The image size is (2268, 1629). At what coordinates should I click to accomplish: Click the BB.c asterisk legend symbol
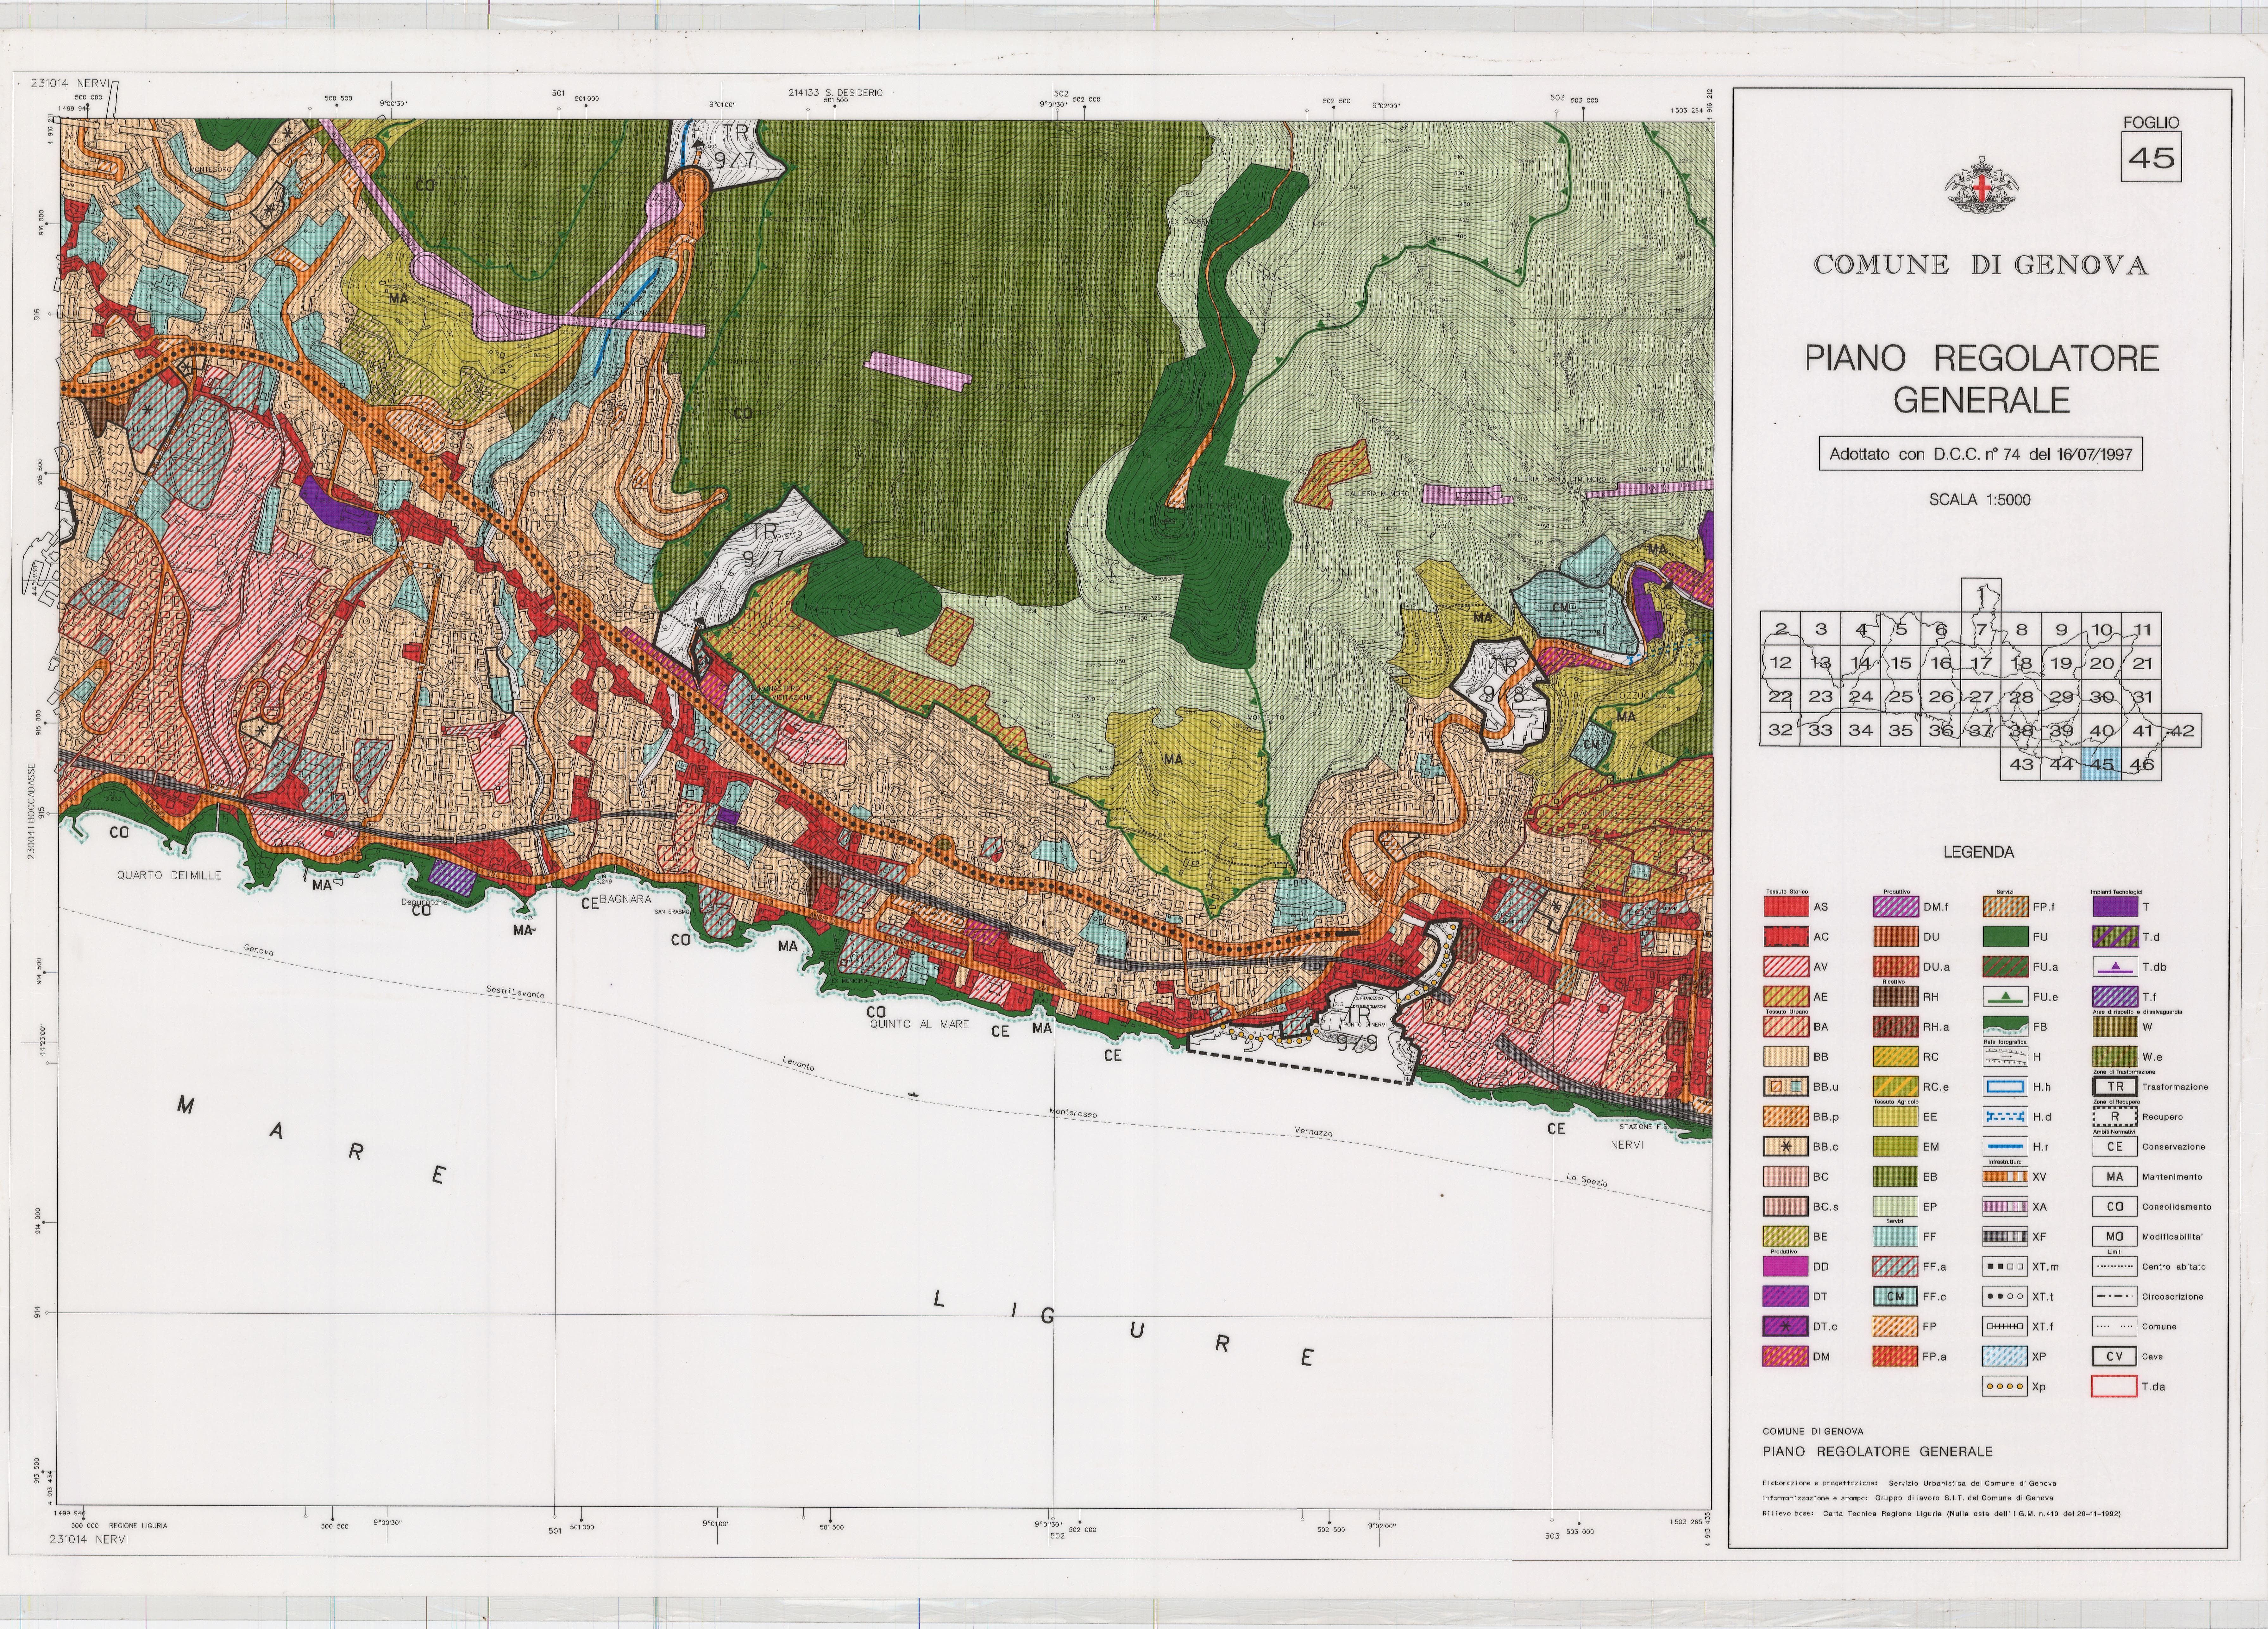point(1786,1147)
